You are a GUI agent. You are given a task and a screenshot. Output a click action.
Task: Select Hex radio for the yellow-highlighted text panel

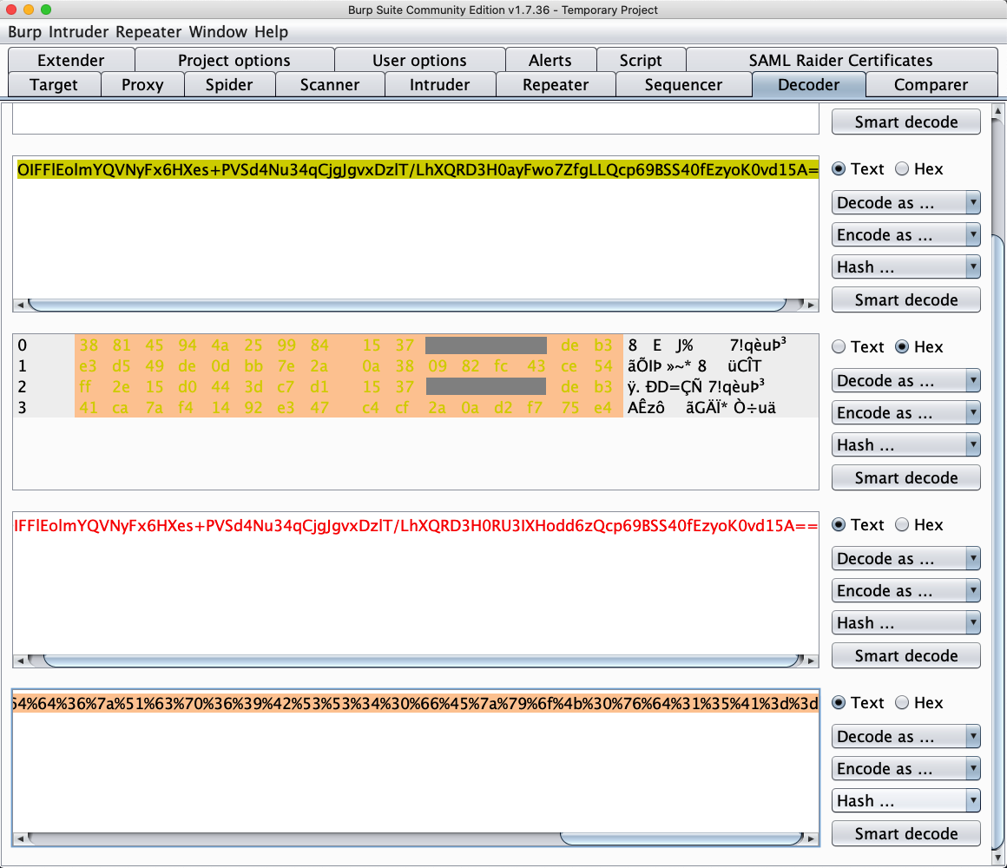pyautogui.click(x=903, y=169)
